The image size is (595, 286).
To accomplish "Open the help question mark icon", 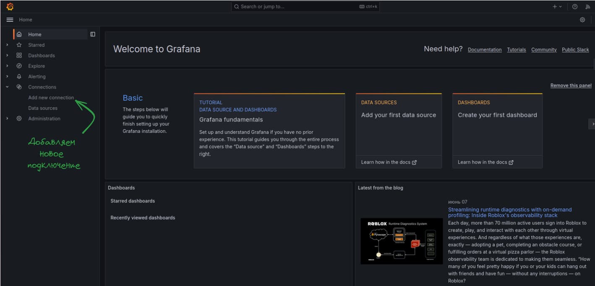I will point(575,7).
